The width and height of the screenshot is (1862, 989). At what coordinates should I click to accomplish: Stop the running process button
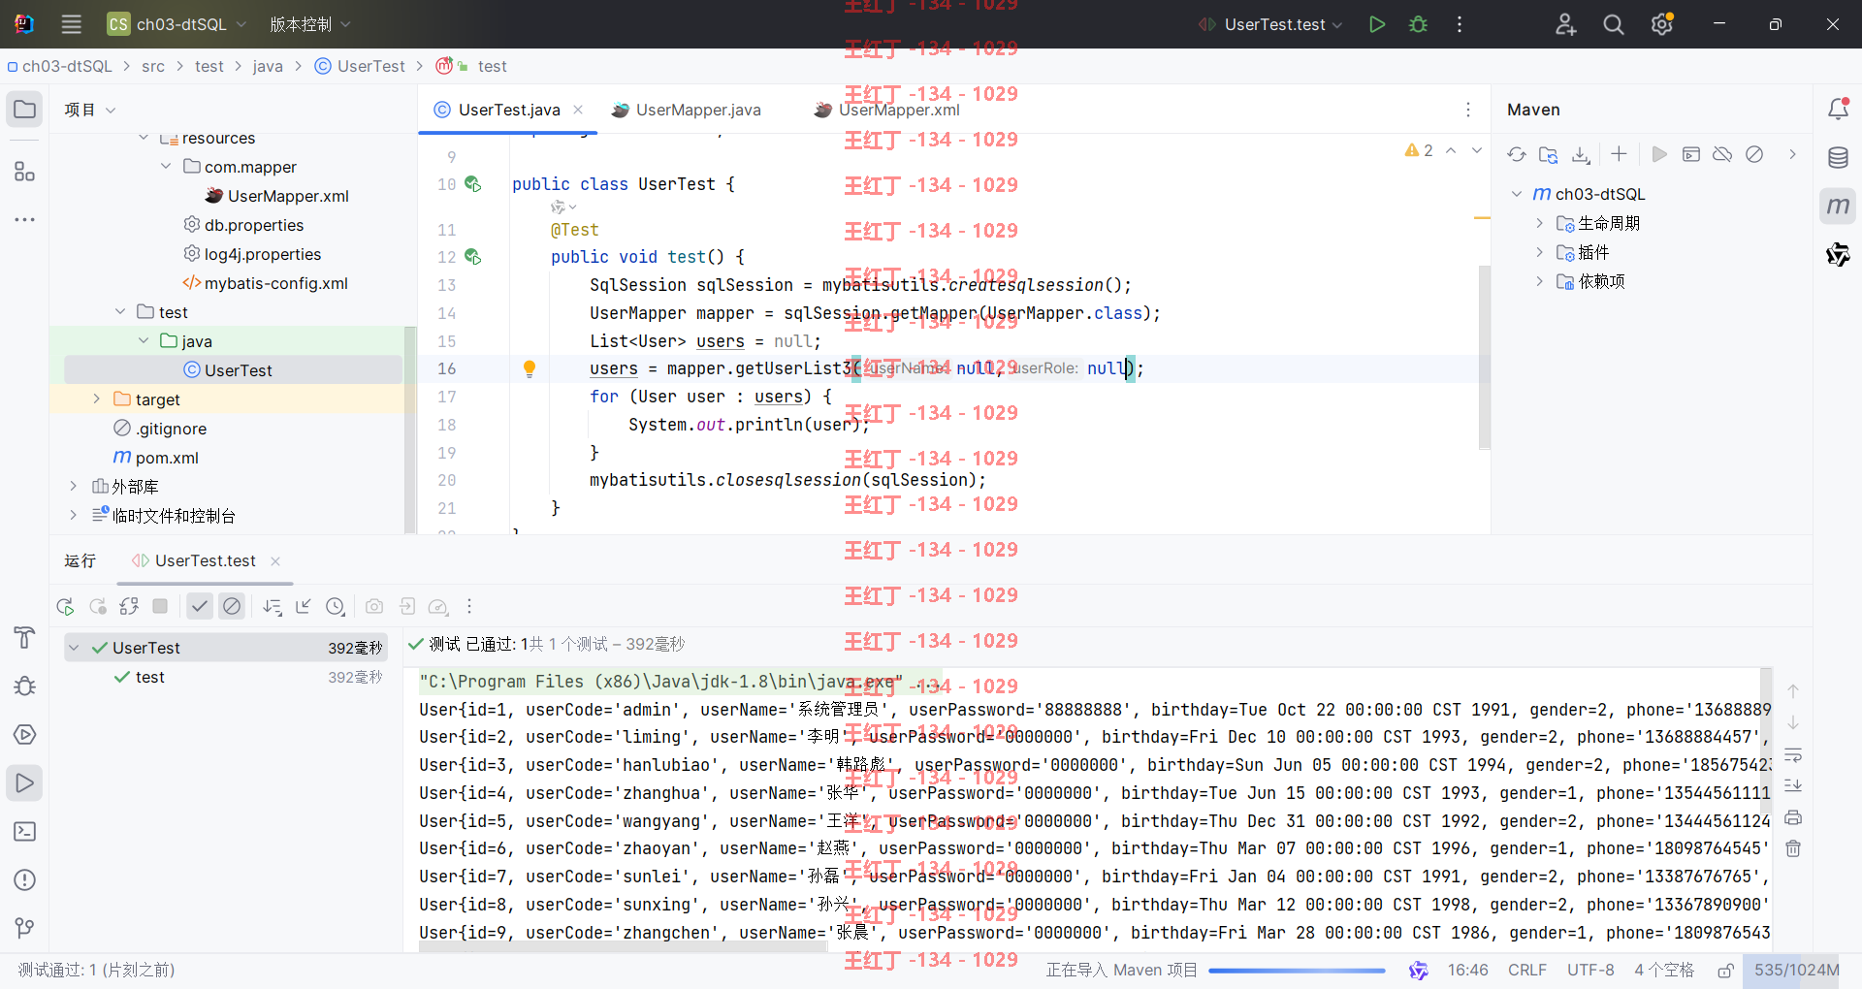(160, 606)
